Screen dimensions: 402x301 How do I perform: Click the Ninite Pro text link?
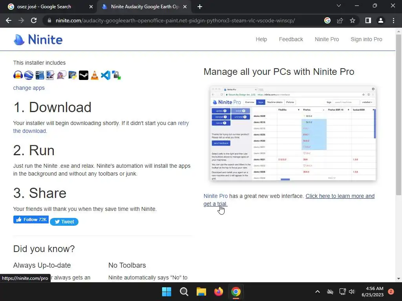coord(216,196)
